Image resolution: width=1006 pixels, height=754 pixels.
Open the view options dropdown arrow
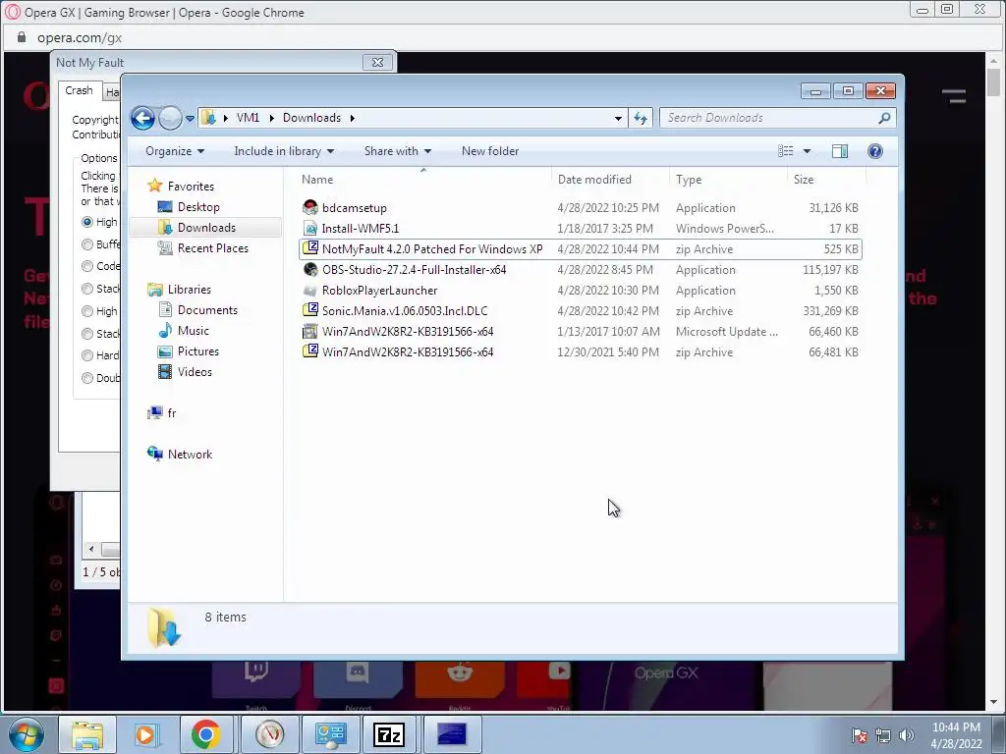808,151
